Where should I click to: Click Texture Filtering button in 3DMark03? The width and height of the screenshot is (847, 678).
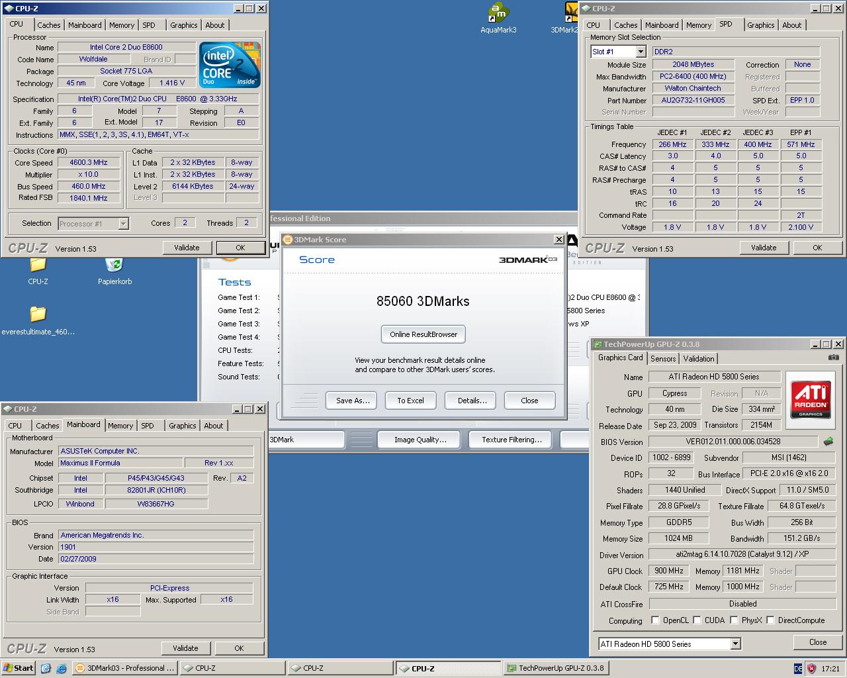(512, 440)
